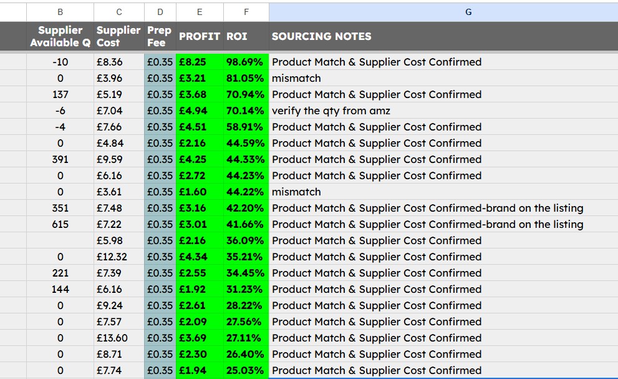Image resolution: width=618 pixels, height=379 pixels.
Task: Select column letter C header
Action: tap(118, 11)
